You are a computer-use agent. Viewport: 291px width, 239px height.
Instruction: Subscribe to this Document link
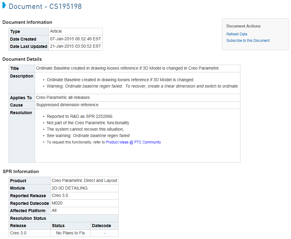(x=248, y=41)
